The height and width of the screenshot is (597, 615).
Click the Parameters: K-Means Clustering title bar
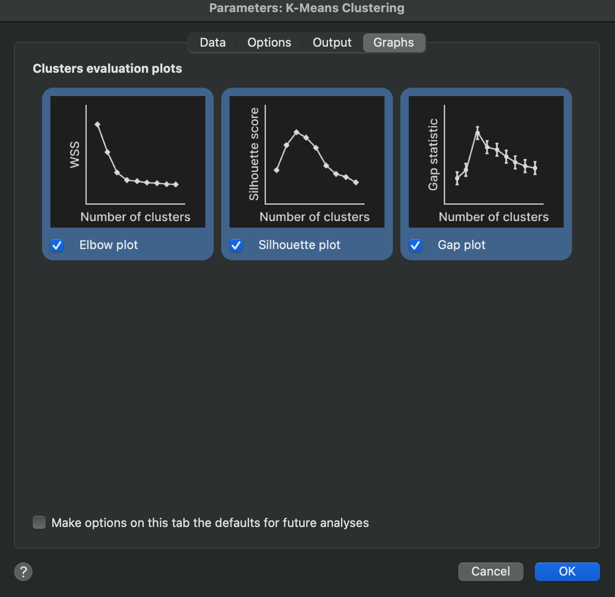(307, 8)
